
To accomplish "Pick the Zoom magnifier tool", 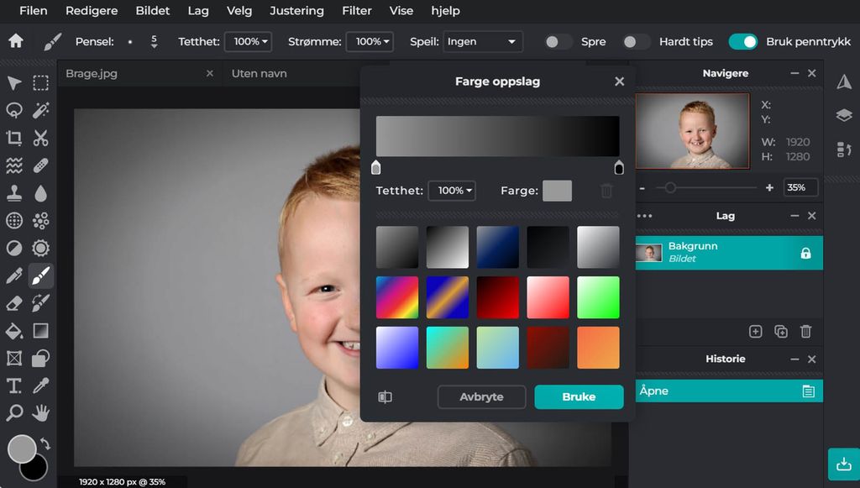I will [14, 412].
